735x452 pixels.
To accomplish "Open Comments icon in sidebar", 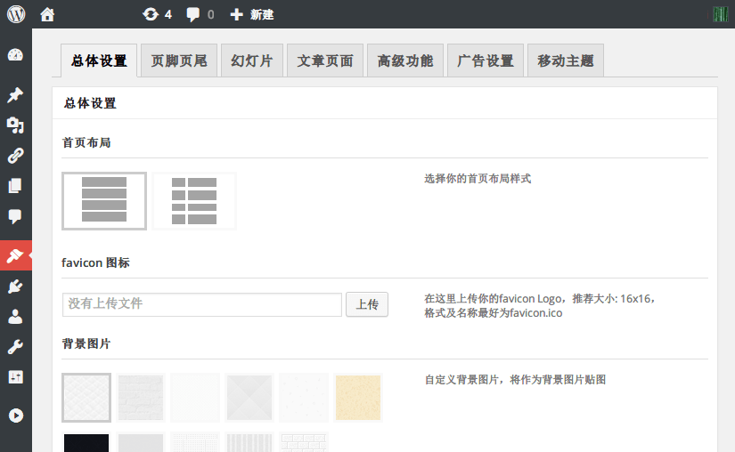I will (15, 216).
